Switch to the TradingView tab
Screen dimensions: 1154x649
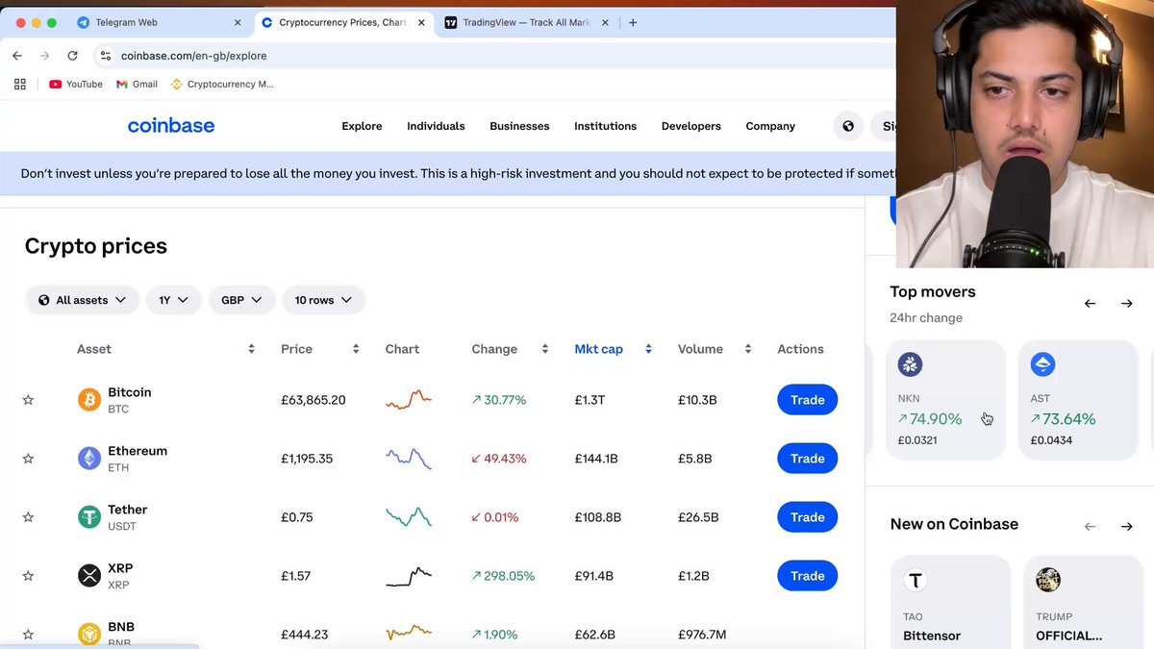pos(527,22)
